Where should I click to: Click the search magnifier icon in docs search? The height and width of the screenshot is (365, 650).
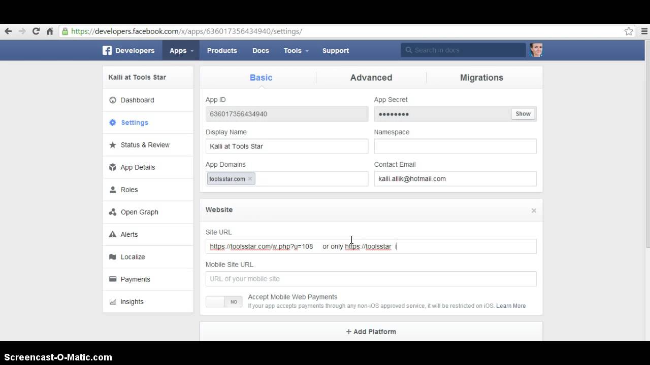coord(409,50)
